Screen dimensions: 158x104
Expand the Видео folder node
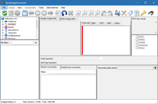pyautogui.click(x=3, y=27)
